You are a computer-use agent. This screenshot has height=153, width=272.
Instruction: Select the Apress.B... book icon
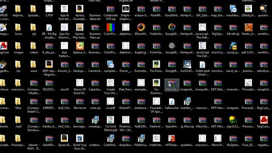coord(64,139)
